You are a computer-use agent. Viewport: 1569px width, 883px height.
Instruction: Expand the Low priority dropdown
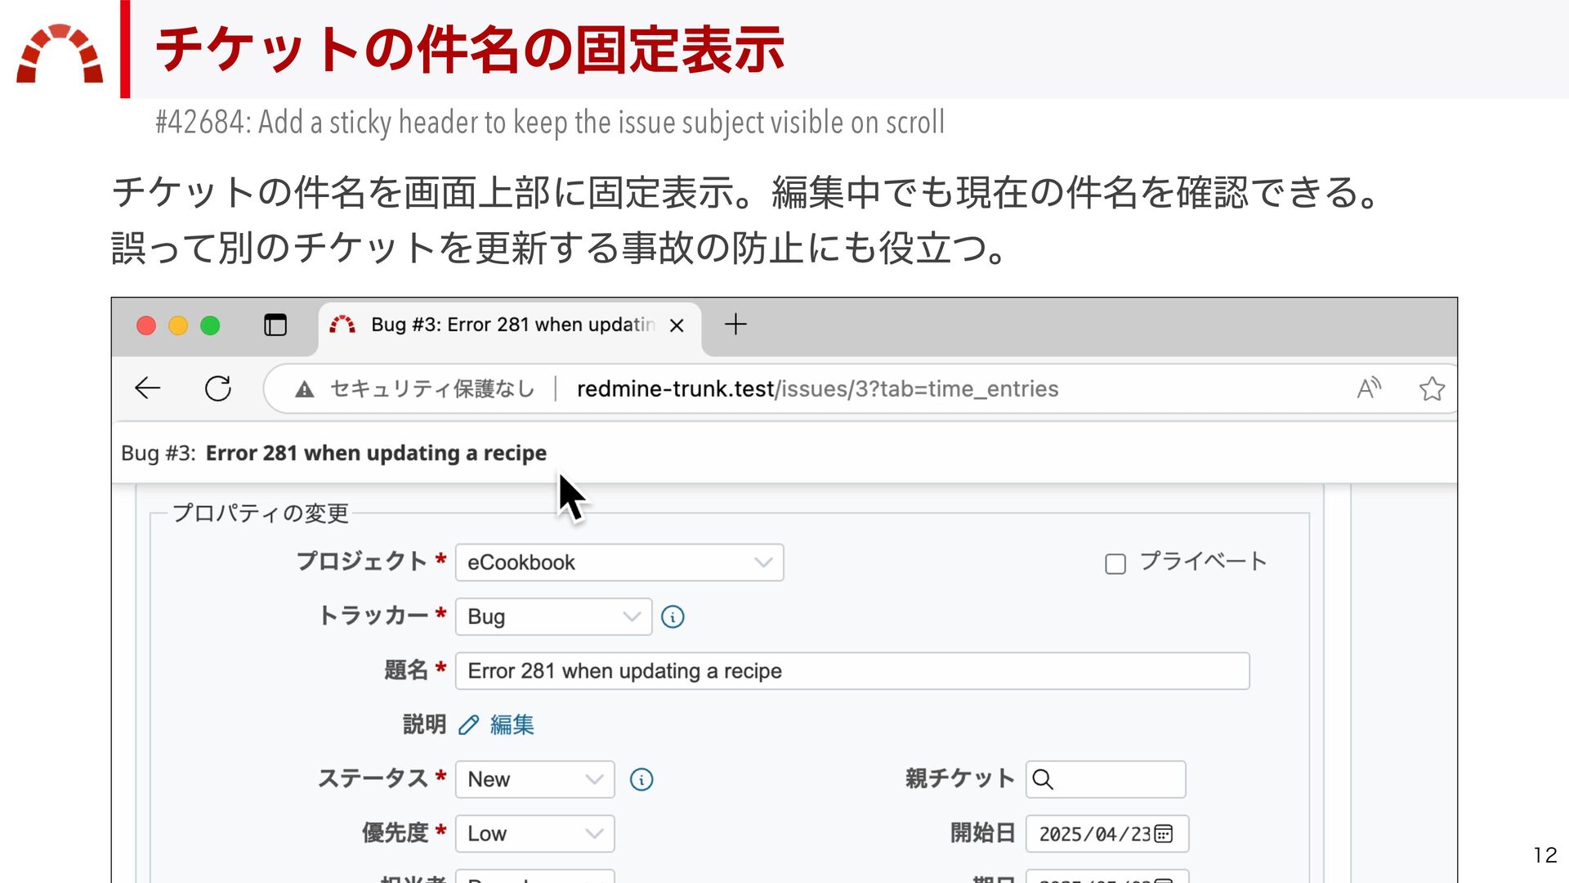[x=534, y=834]
